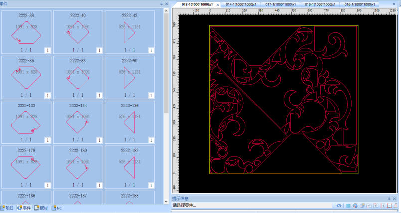The width and height of the screenshot is (401, 213).
Task: Click the 请选择零件... prompt text
Action: click(184, 205)
